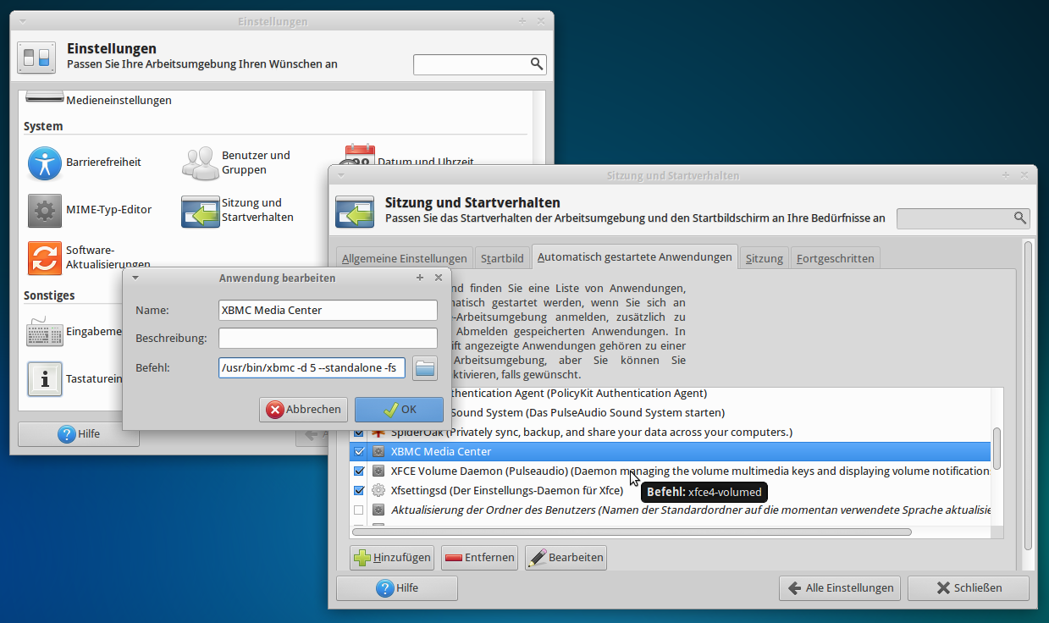Select the "SpiderOak" list row text
The width and height of the screenshot is (1049, 623).
591,433
